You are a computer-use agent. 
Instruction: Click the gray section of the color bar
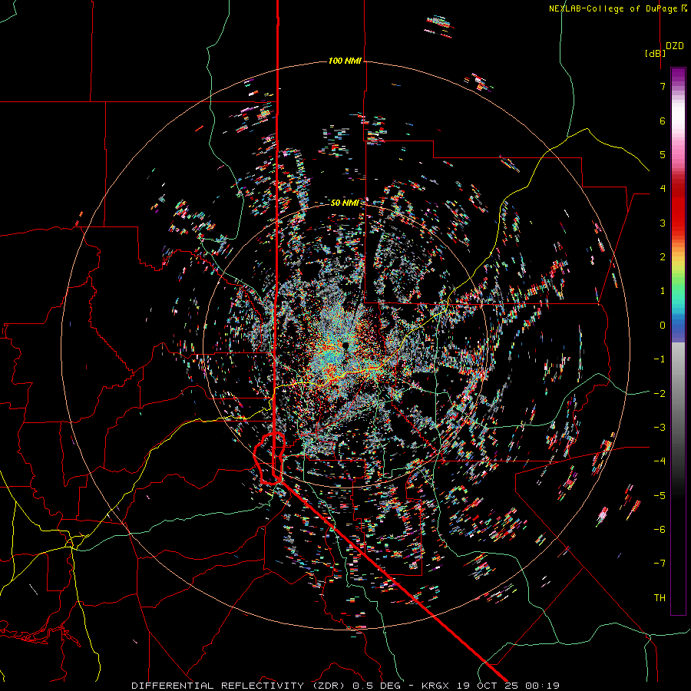pyautogui.click(x=678, y=397)
